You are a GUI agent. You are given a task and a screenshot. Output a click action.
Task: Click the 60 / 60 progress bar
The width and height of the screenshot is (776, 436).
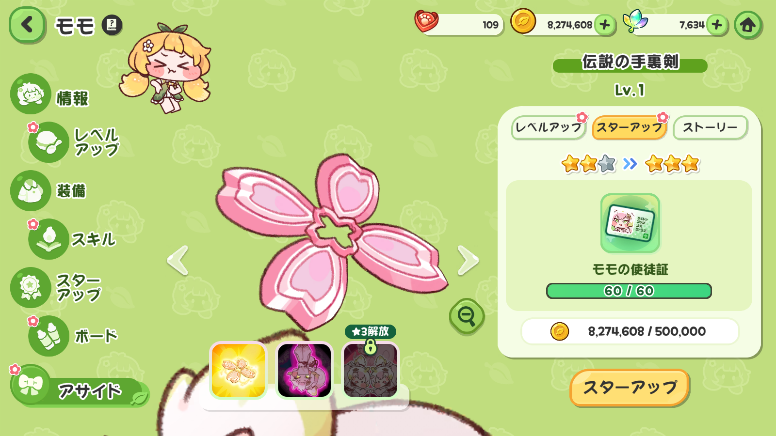coord(629,291)
